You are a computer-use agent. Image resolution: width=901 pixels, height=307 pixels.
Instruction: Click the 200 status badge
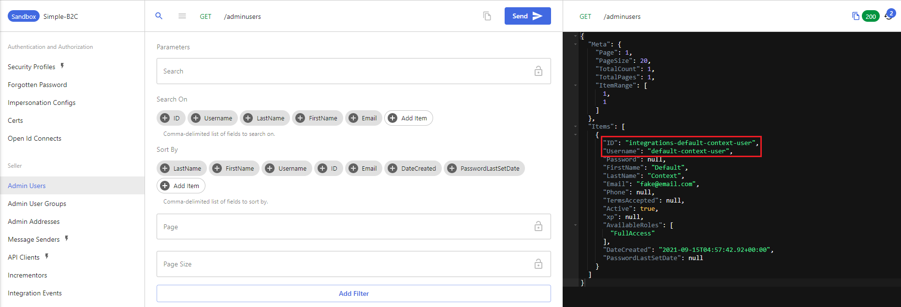pyautogui.click(x=871, y=16)
